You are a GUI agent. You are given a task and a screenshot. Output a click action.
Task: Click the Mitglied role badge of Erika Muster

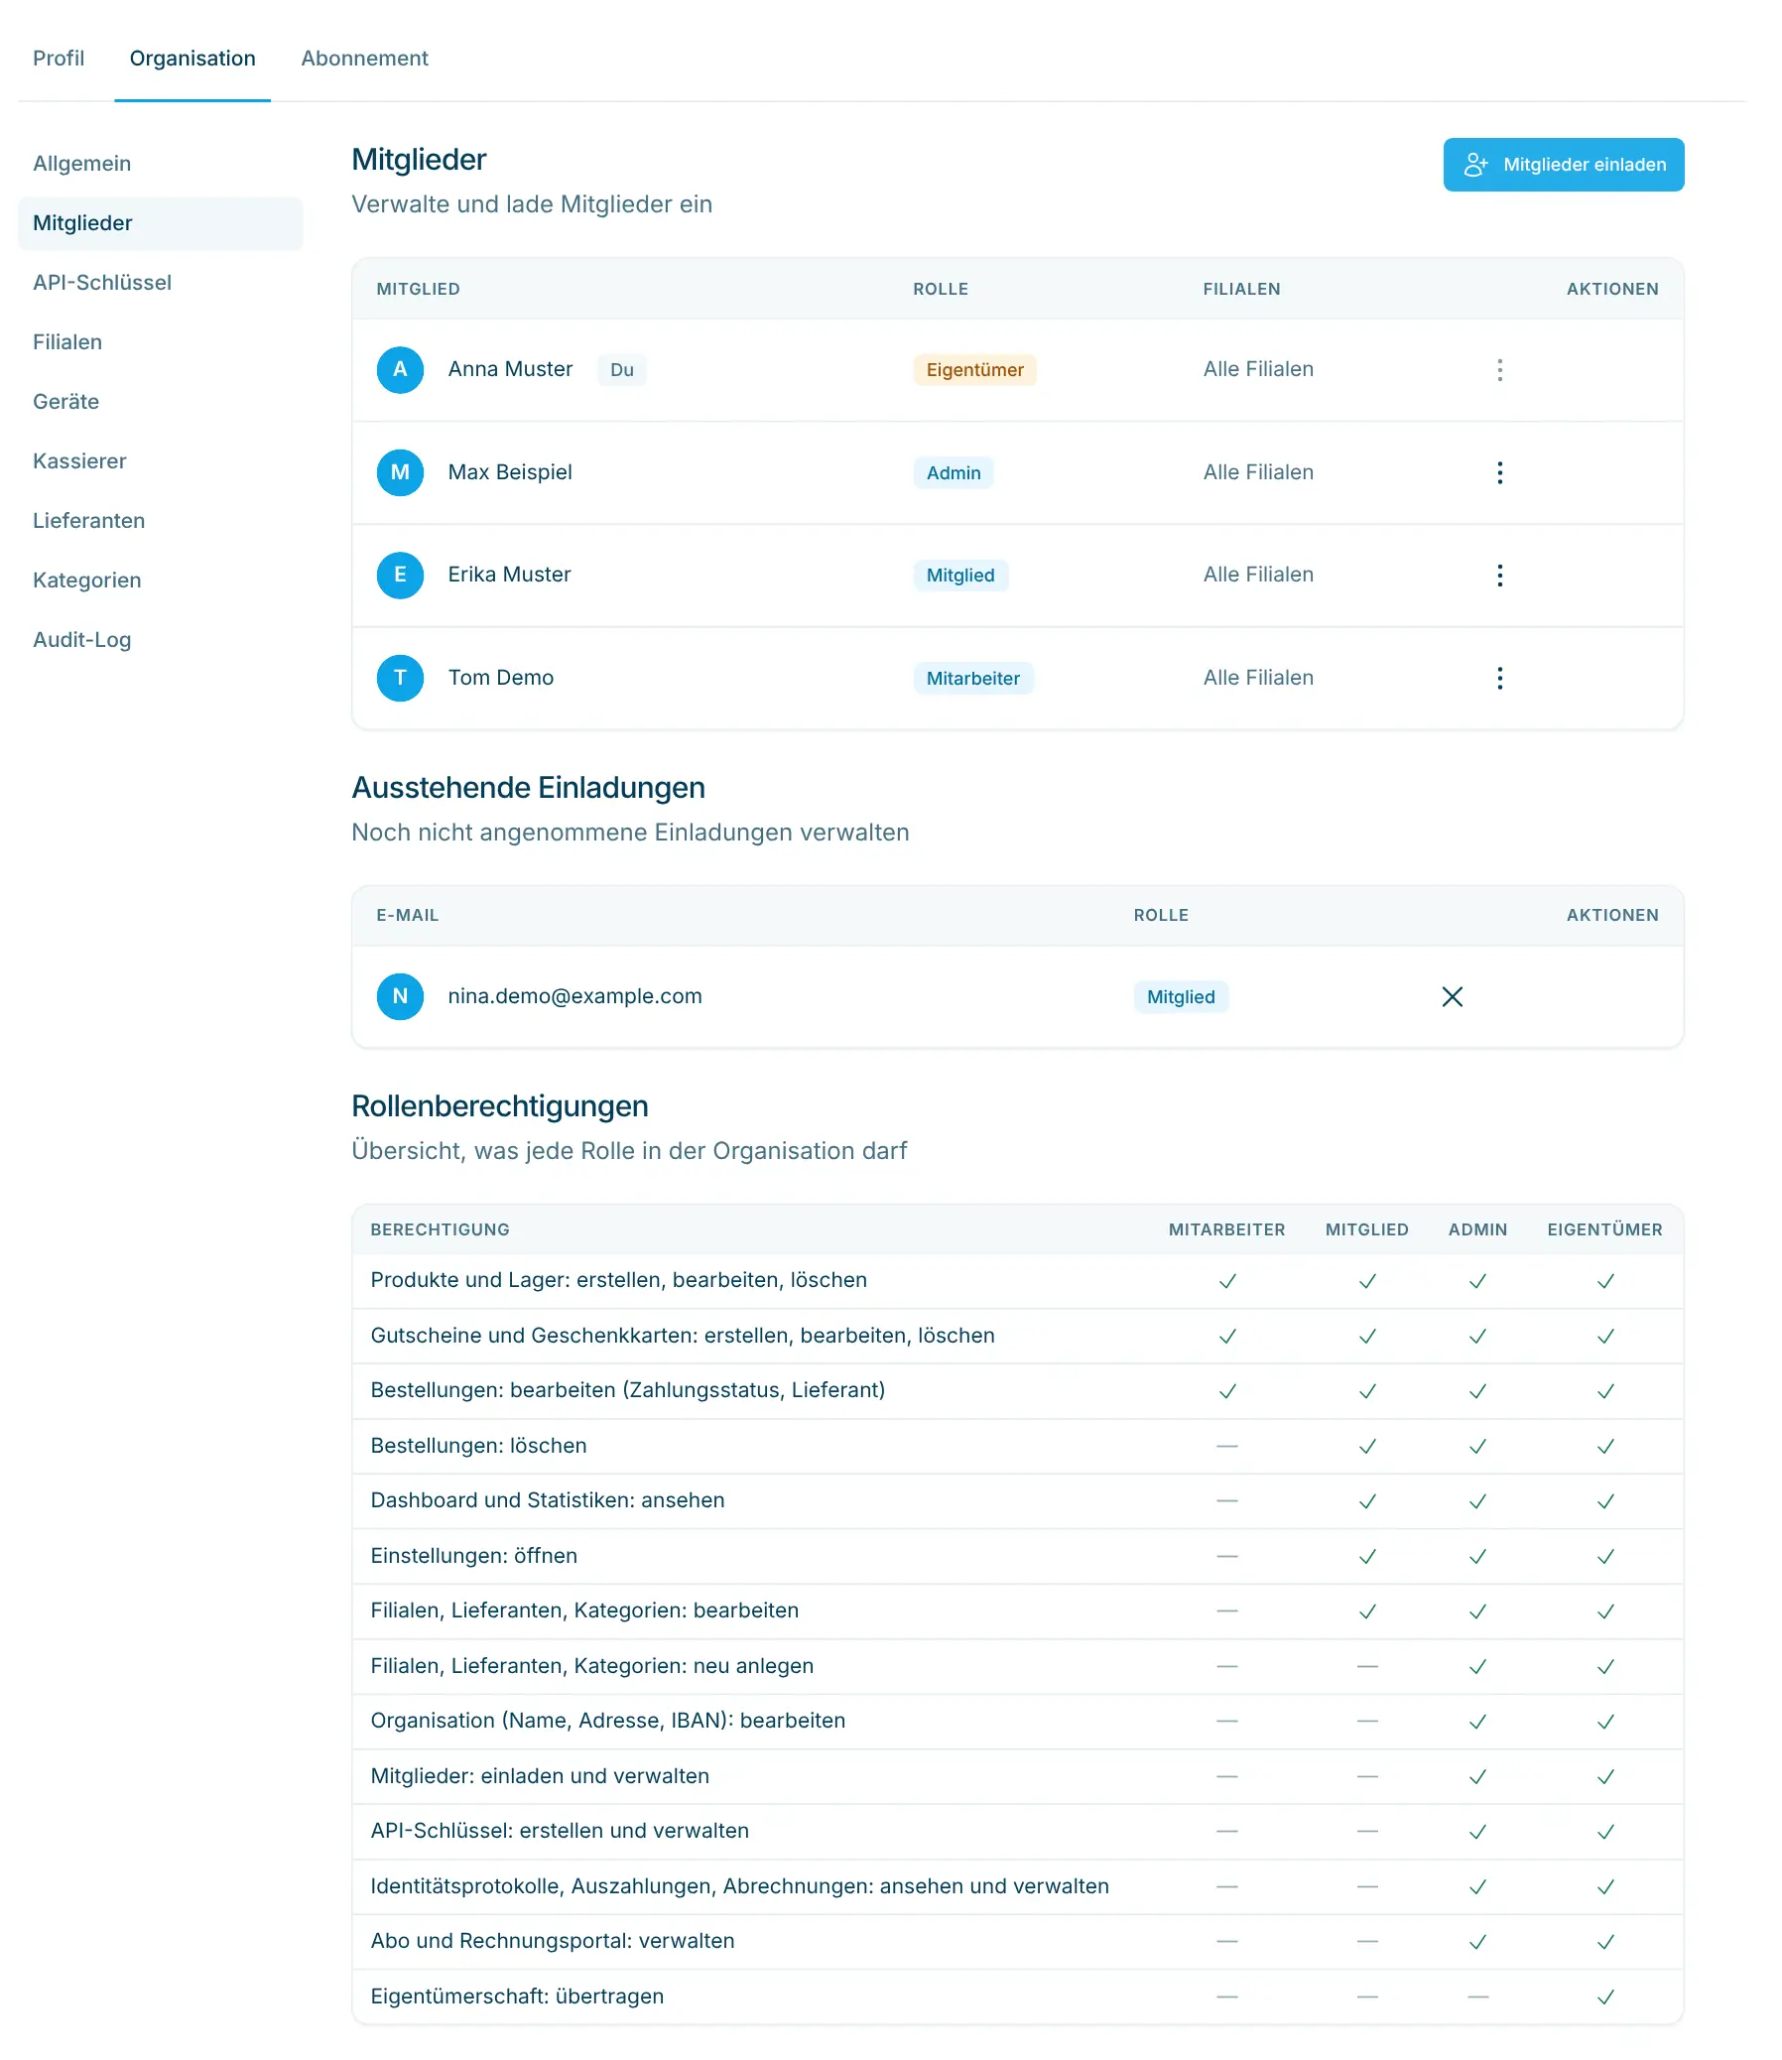(960, 576)
